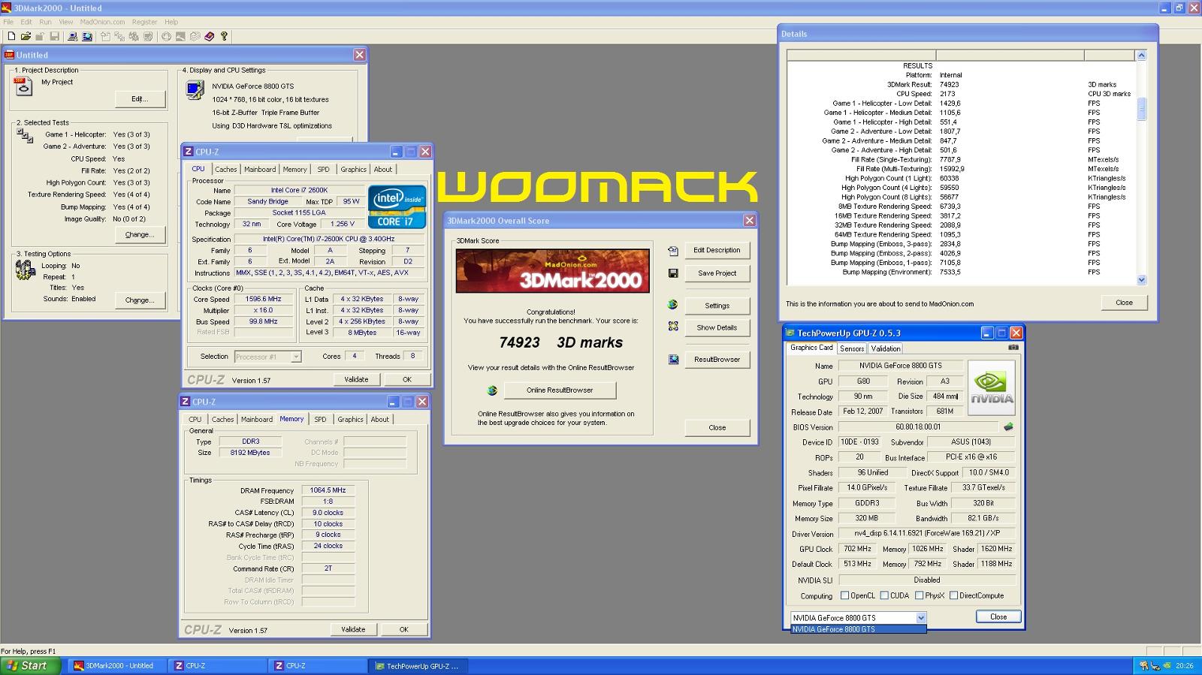Image resolution: width=1202 pixels, height=675 pixels.
Task: Open the Help menu
Action: coord(171,22)
